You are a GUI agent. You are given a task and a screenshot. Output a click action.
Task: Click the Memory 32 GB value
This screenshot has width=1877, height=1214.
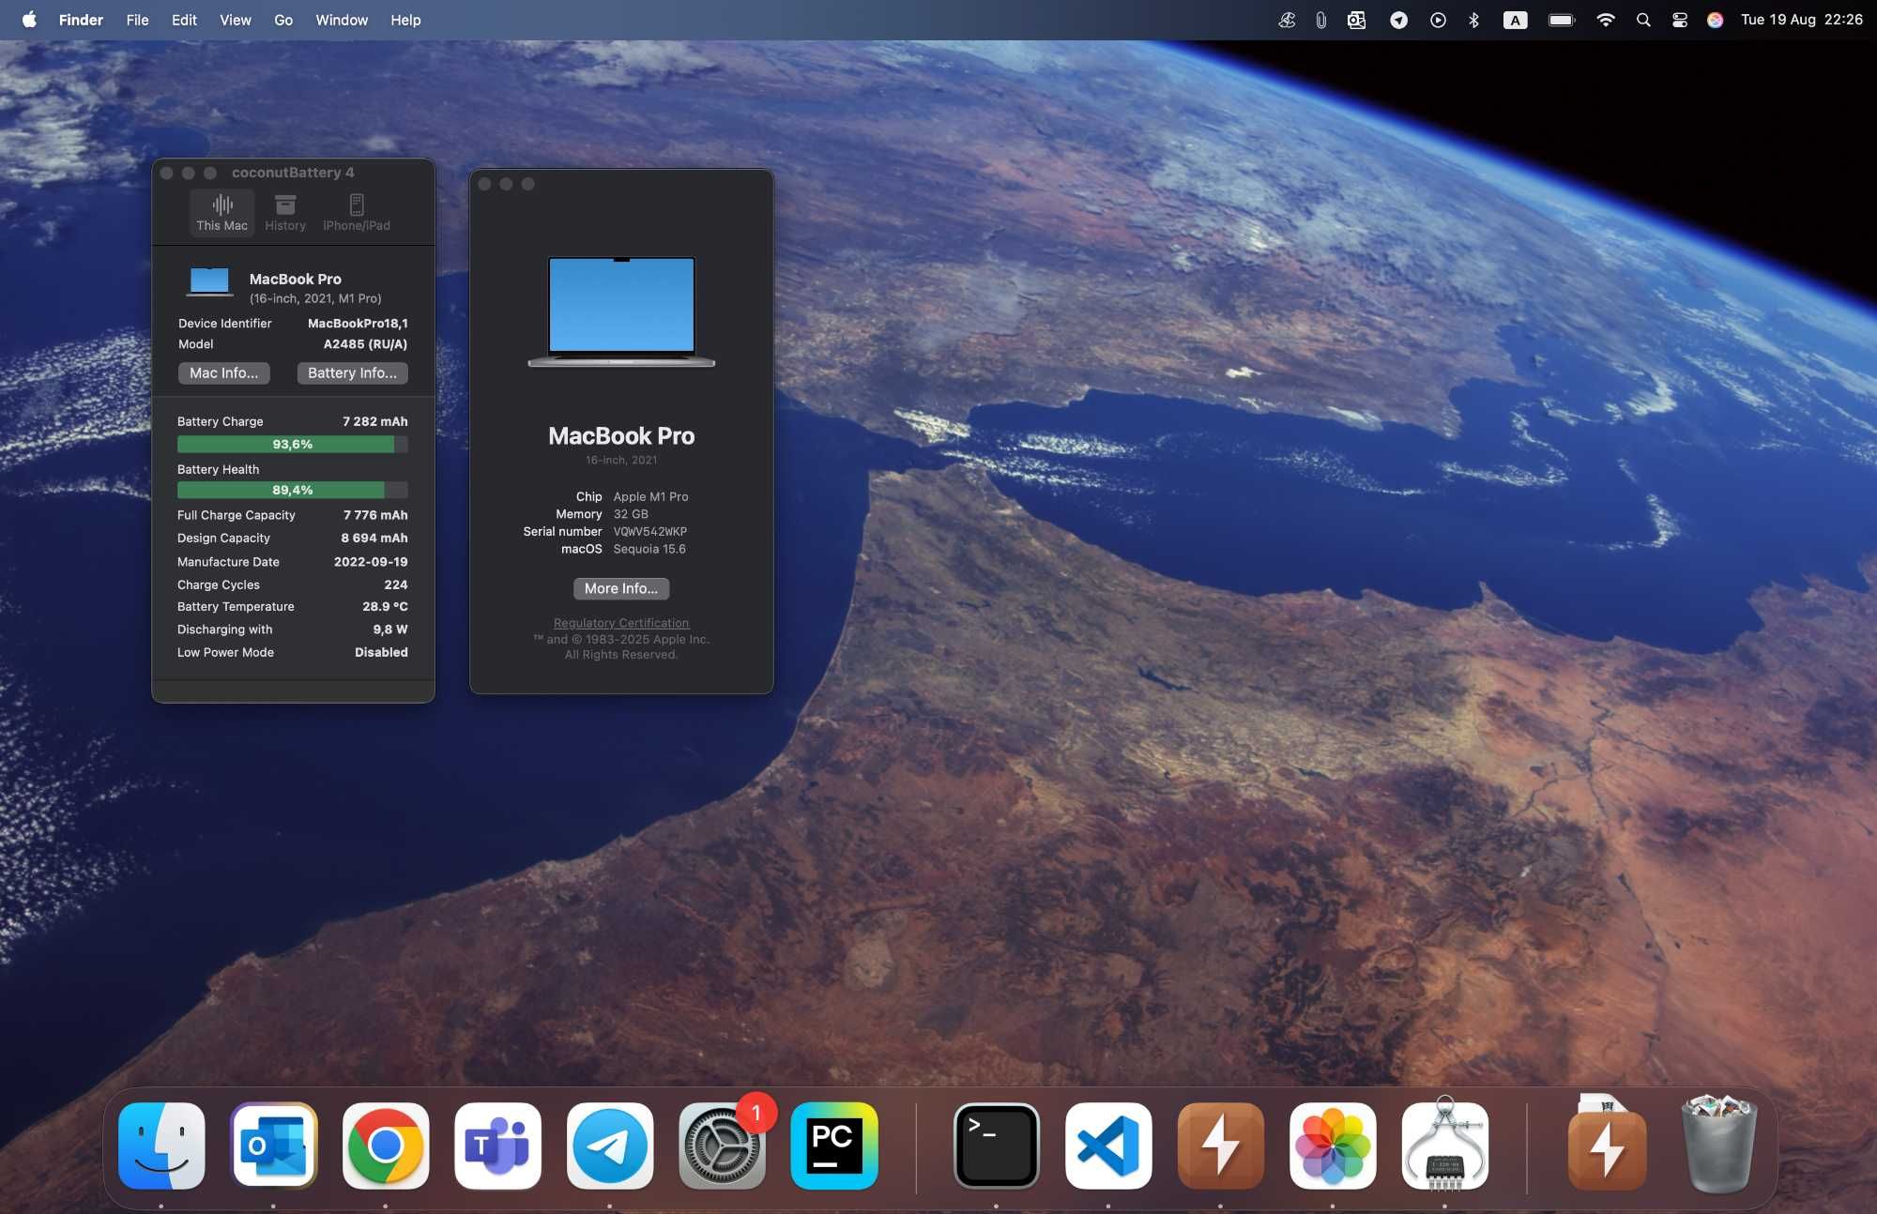(631, 514)
